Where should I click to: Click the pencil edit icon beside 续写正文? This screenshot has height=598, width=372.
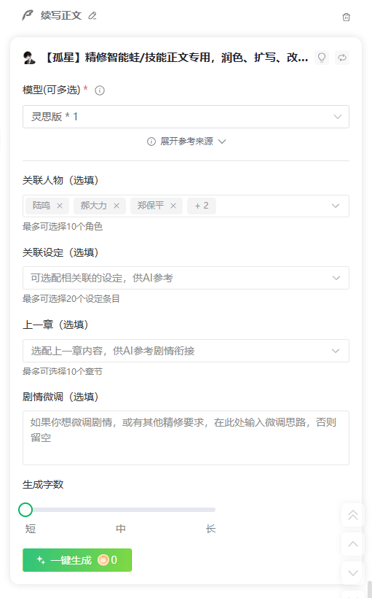92,15
